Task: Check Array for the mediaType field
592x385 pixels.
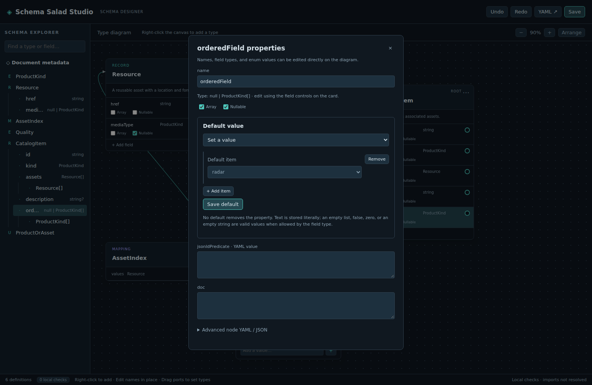Action: pyautogui.click(x=113, y=133)
